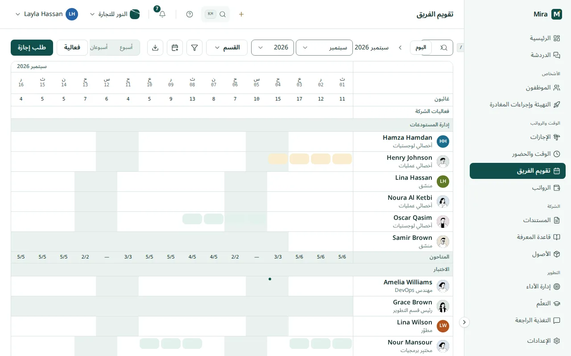571x356 pixels.
Task: Jump to today with the اليوم button
Action: click(421, 48)
